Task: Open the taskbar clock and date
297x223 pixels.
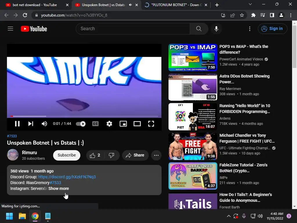Action: 275,216
